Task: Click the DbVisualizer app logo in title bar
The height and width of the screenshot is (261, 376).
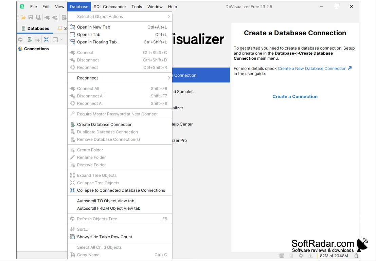Action: point(22,6)
